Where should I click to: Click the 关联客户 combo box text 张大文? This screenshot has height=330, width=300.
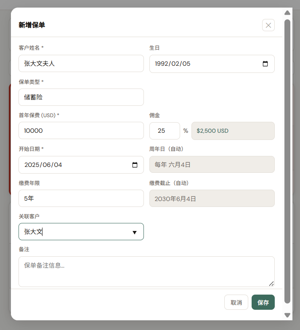pyautogui.click(x=33, y=232)
